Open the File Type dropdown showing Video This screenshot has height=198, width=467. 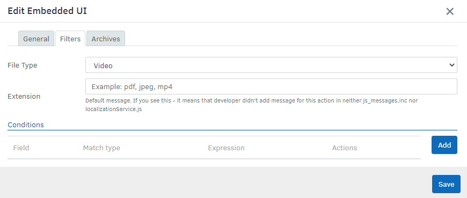pyautogui.click(x=271, y=65)
